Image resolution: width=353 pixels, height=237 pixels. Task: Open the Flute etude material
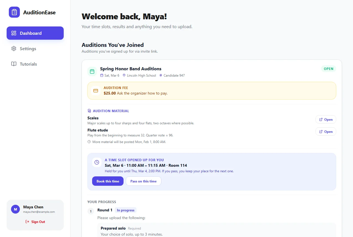(326, 131)
